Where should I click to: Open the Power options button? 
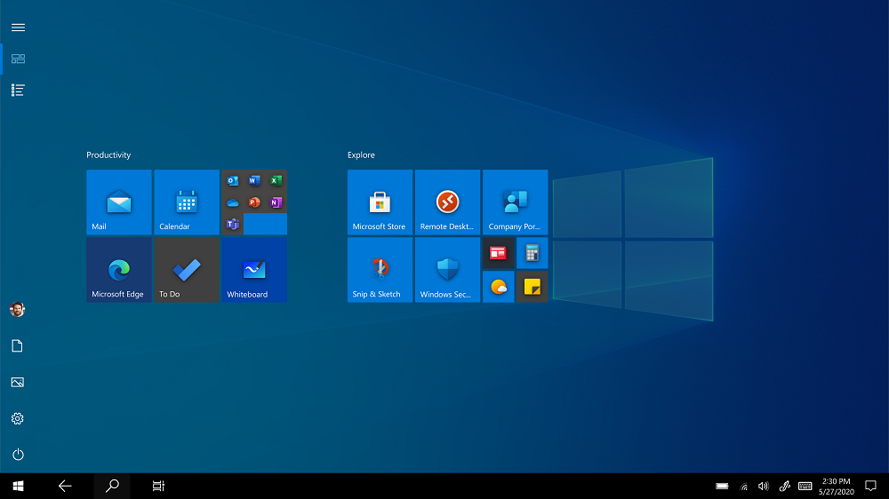tap(18, 455)
